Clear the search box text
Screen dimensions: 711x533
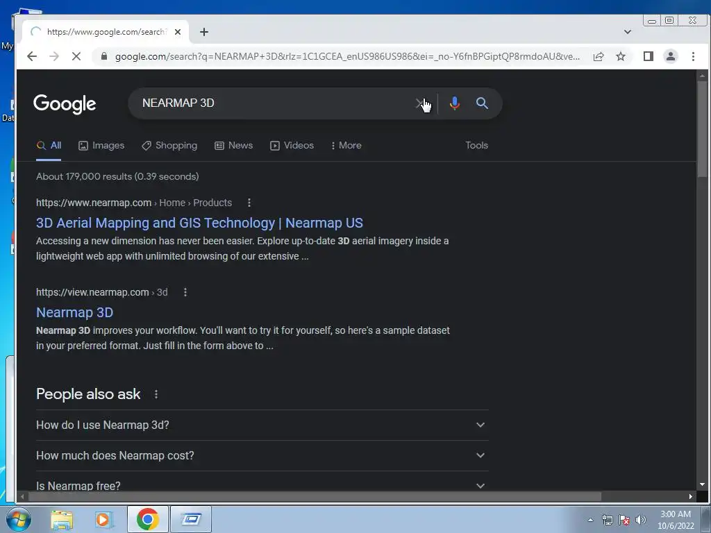[421, 103]
